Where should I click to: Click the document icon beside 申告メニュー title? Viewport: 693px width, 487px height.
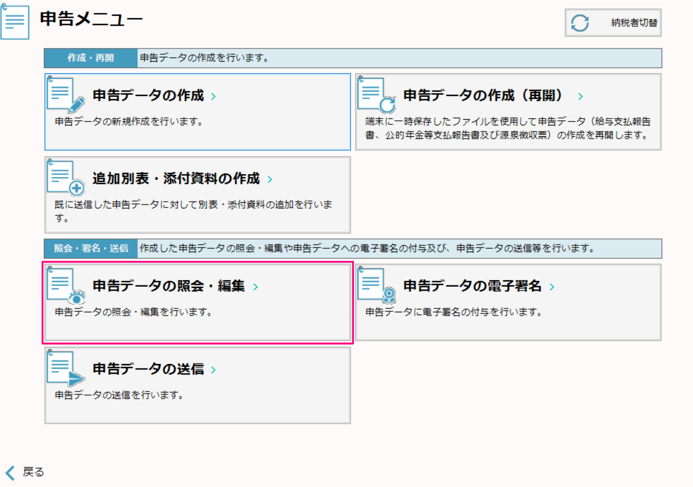pos(15,22)
